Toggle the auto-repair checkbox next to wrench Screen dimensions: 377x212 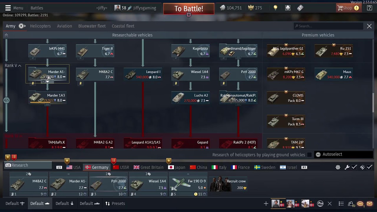[x=354, y=167]
